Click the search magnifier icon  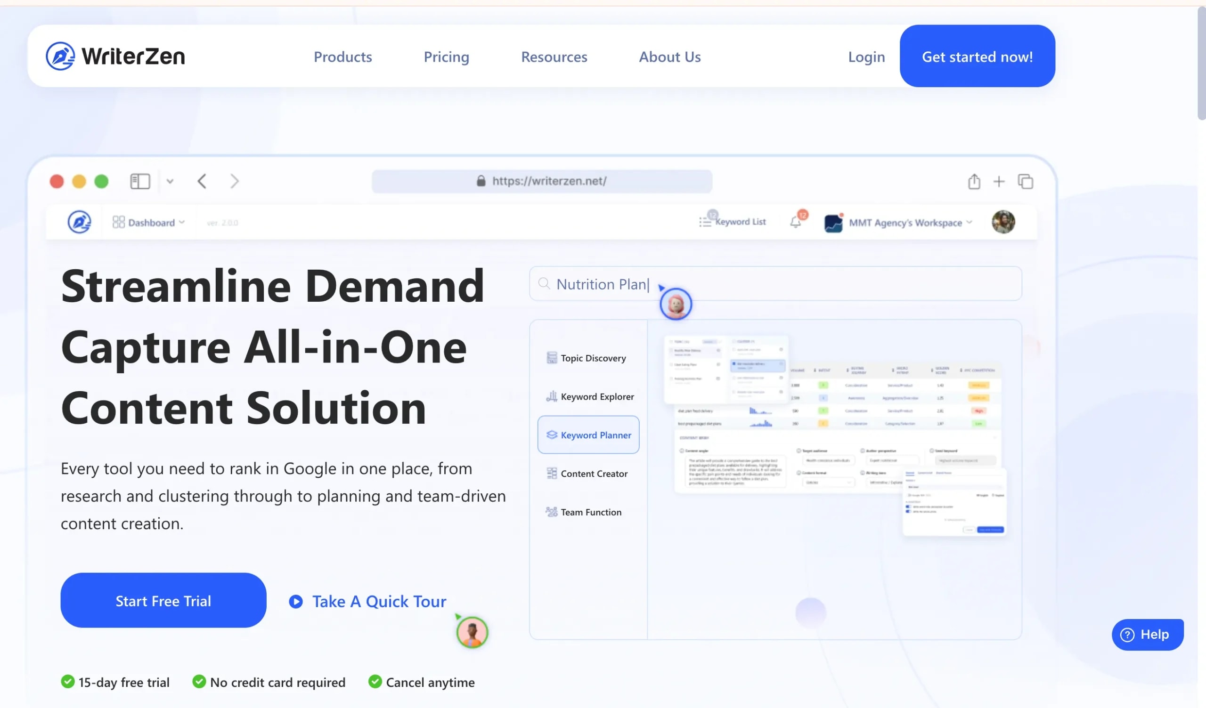[x=544, y=284]
